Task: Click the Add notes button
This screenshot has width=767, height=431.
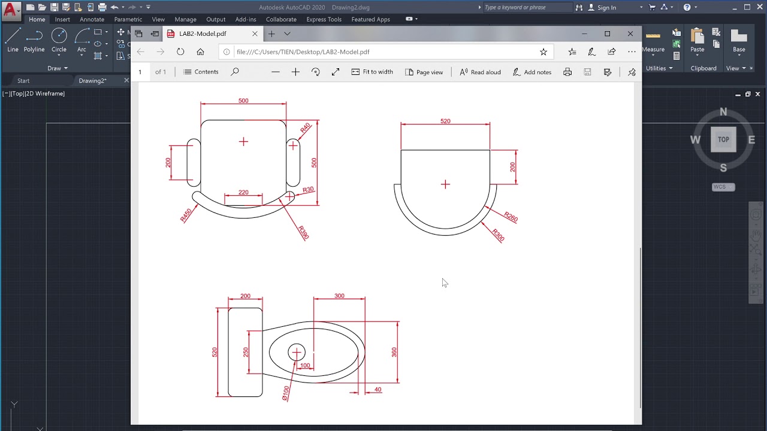Action: pos(532,72)
